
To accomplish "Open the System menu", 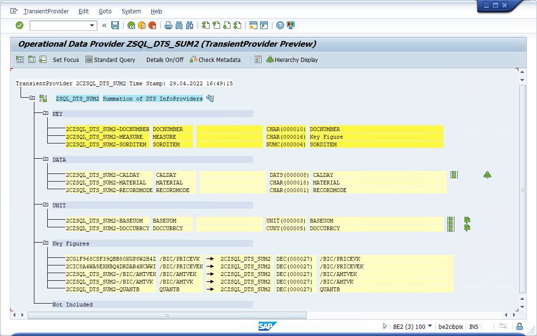I will [x=131, y=11].
